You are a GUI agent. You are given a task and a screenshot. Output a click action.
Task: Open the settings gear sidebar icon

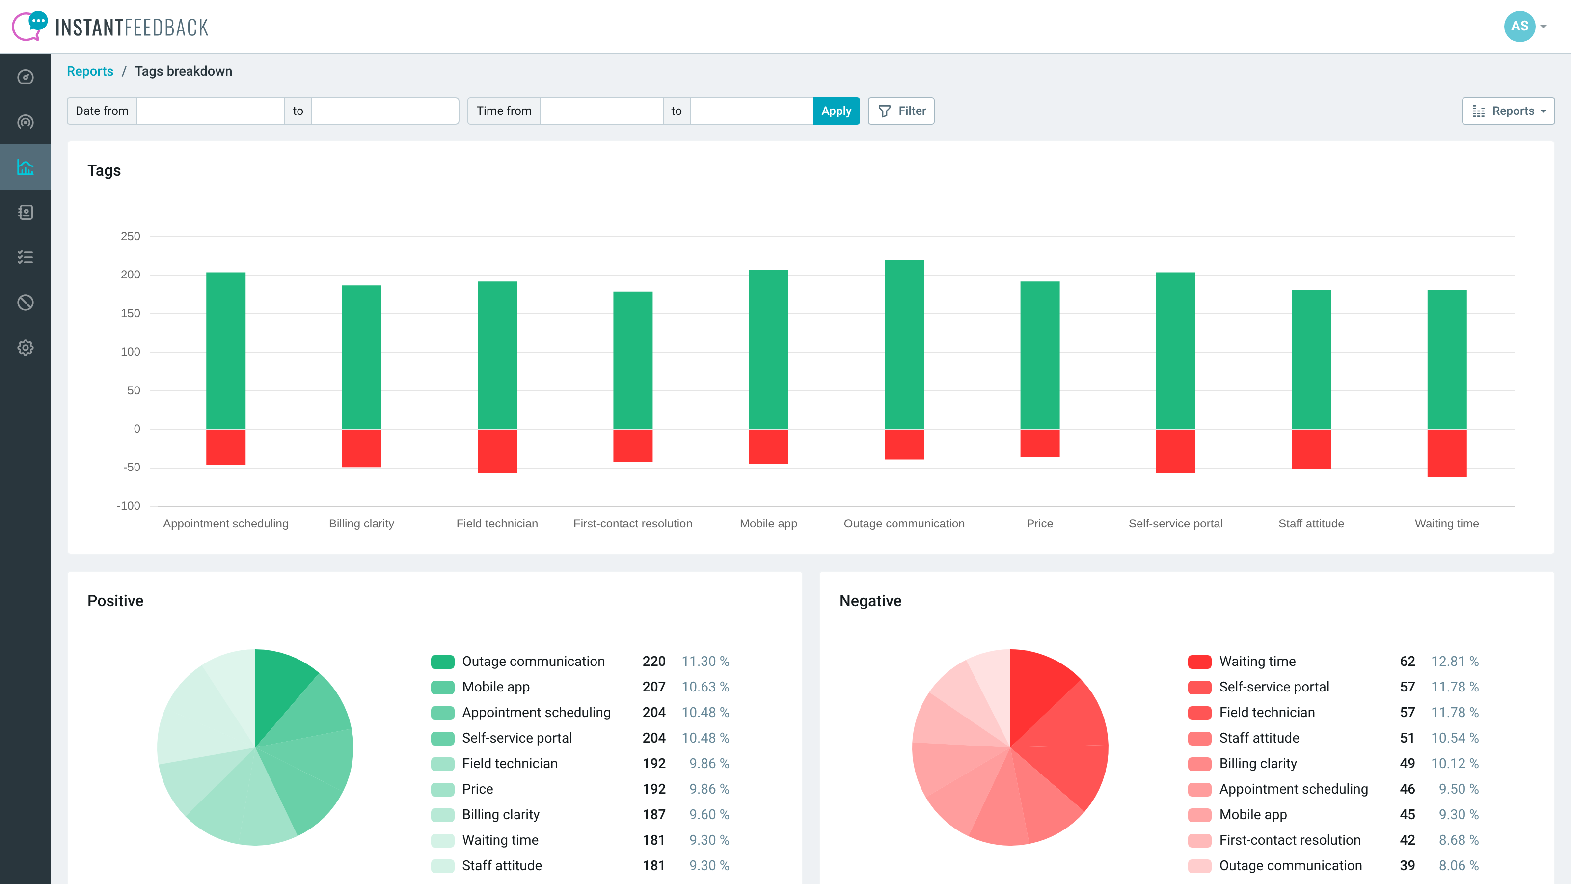(25, 348)
